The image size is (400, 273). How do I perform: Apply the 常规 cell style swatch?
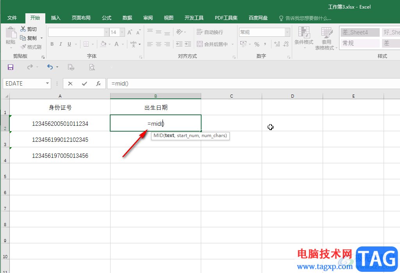click(360, 43)
